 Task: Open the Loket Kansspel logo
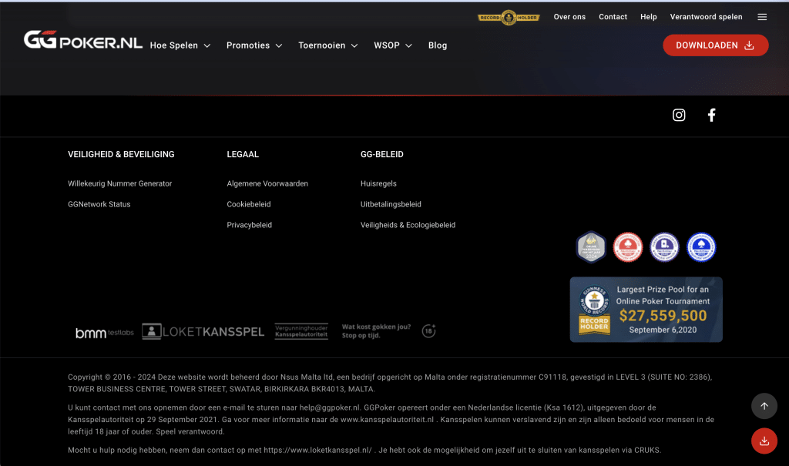click(x=203, y=332)
